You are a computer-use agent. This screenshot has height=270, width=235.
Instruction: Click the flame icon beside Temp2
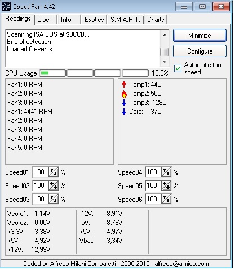point(124,94)
